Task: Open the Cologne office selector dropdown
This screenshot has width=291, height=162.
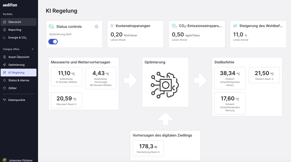Action: tap(32, 49)
